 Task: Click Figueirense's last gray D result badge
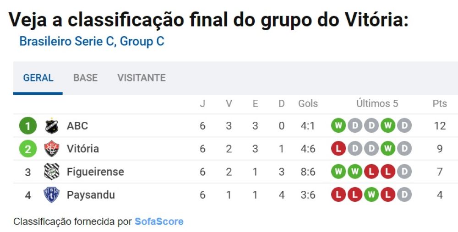pyautogui.click(x=404, y=172)
